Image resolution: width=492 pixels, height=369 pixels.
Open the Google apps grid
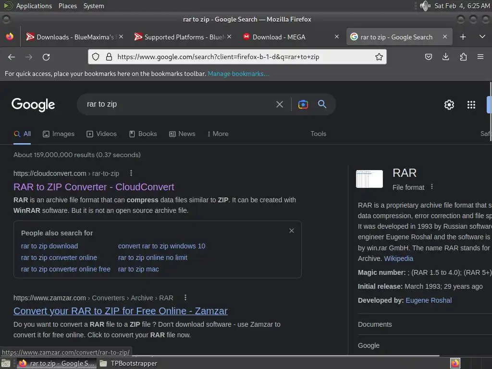[x=471, y=105]
